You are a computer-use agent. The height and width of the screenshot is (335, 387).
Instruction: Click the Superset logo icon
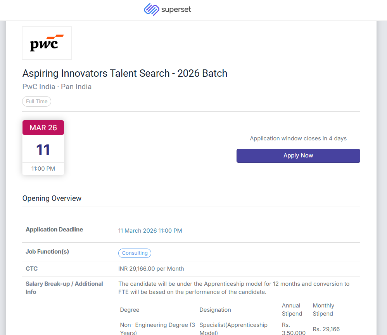pyautogui.click(x=151, y=9)
